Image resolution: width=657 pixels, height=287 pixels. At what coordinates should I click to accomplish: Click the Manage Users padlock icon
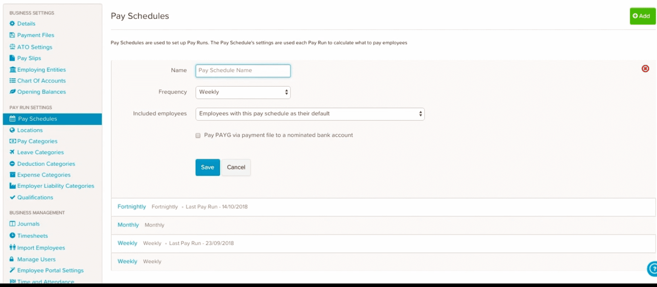pyautogui.click(x=12, y=259)
